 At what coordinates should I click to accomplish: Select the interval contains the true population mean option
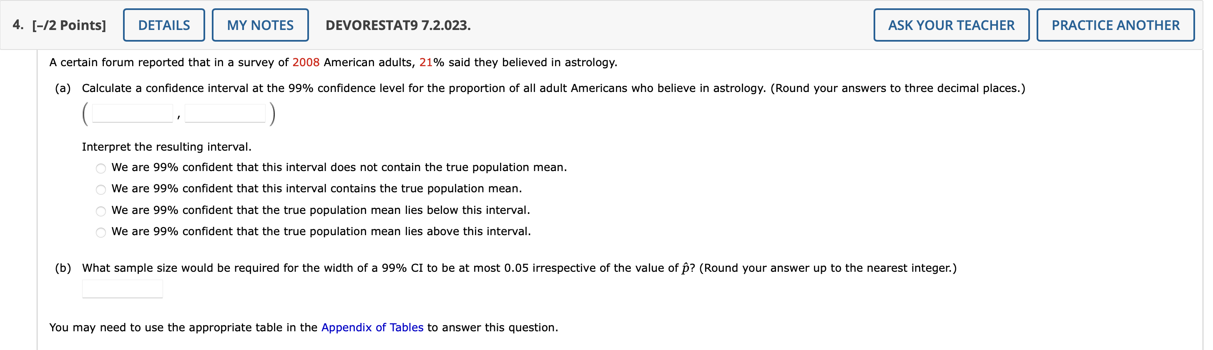click(x=101, y=189)
